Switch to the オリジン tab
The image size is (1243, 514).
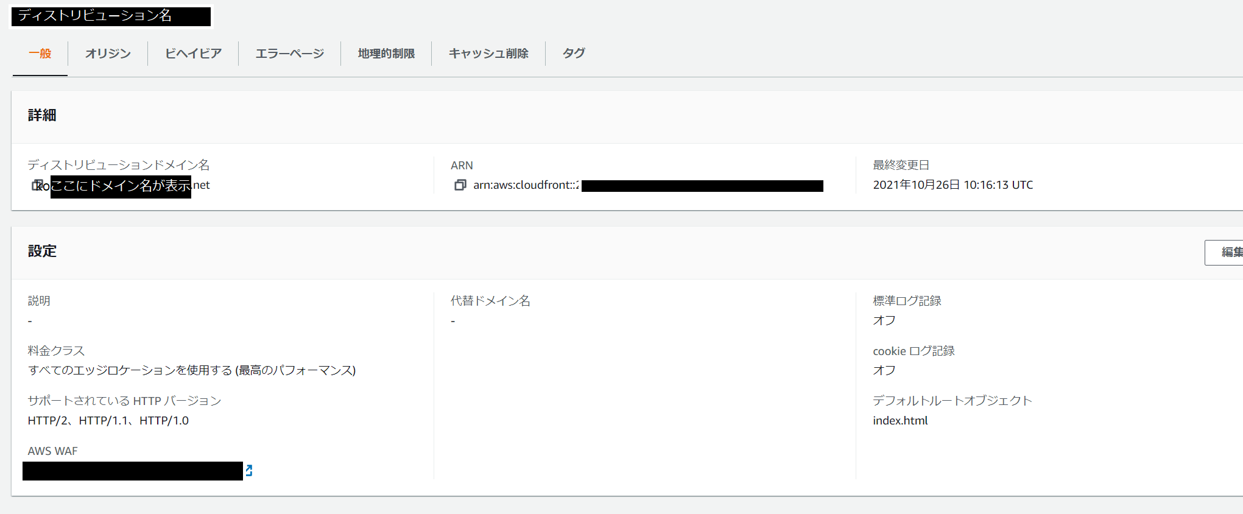pos(108,54)
